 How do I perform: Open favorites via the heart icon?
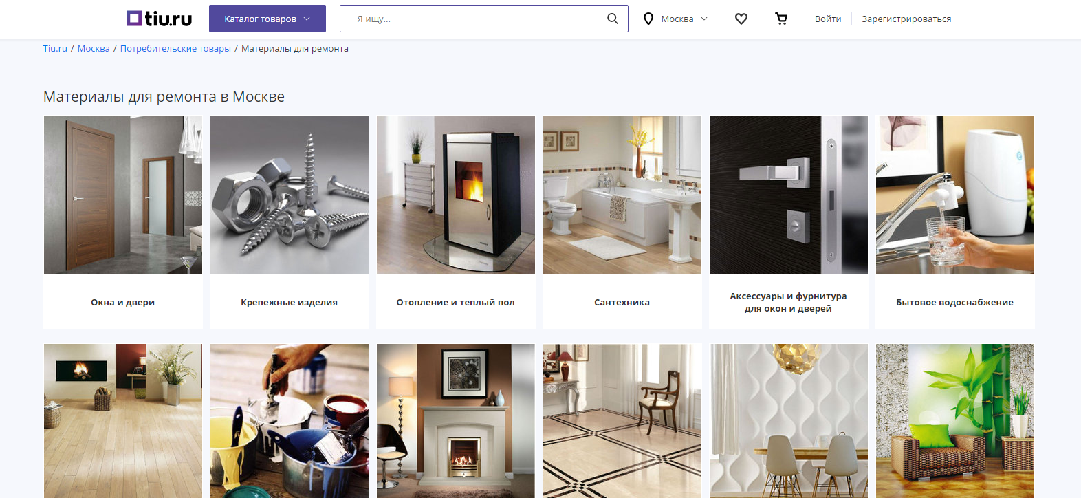click(741, 19)
